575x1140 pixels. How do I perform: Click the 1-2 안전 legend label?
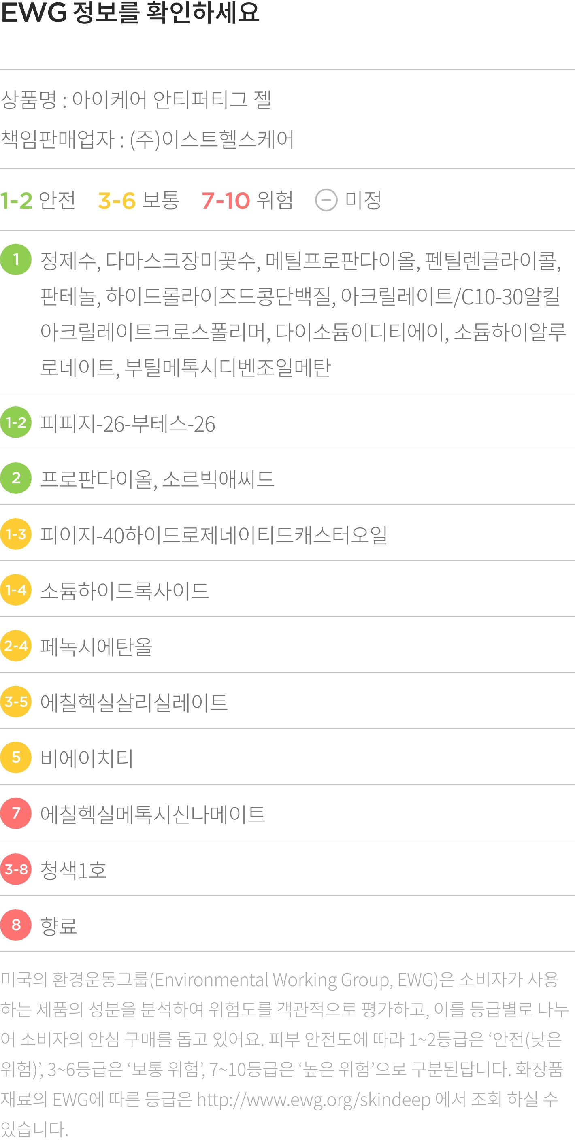tap(38, 200)
